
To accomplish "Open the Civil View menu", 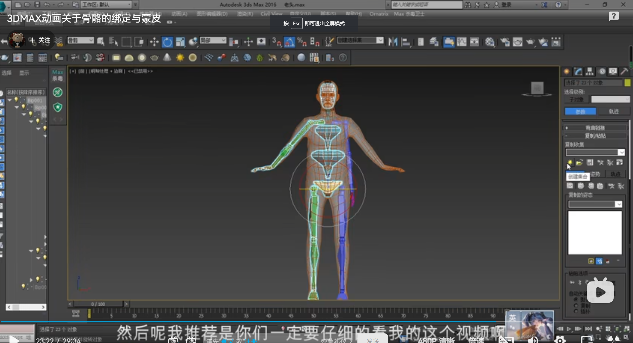I will tap(271, 14).
